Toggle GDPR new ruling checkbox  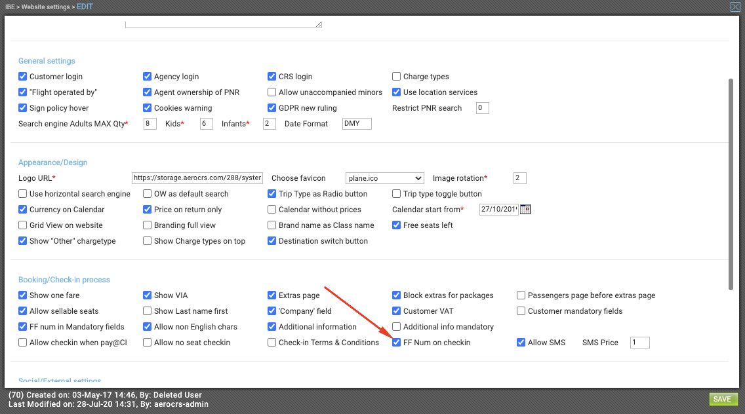(272, 108)
